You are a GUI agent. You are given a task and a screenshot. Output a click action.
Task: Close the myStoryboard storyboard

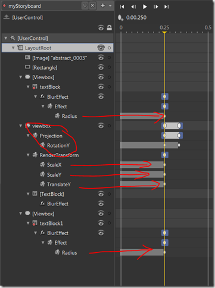[x=92, y=5]
